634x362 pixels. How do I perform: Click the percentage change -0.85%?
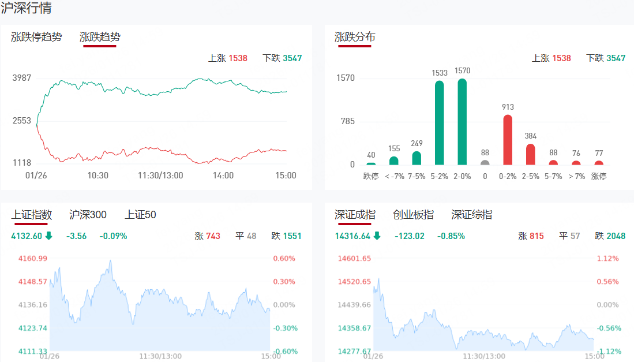tap(451, 236)
